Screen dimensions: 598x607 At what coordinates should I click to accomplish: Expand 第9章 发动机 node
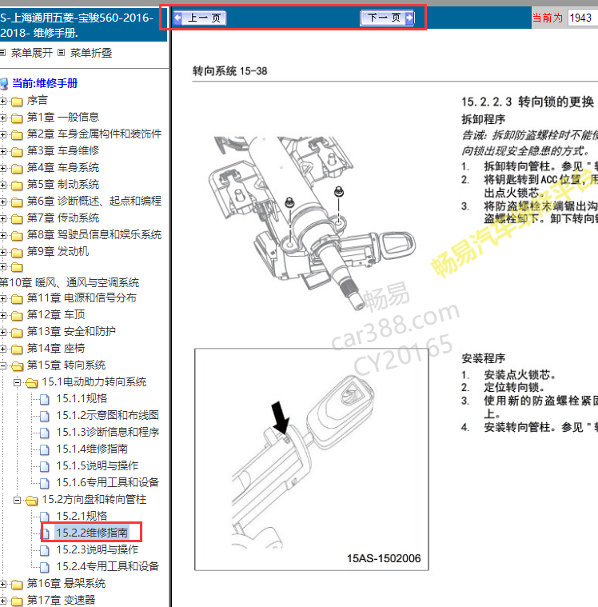[3, 253]
